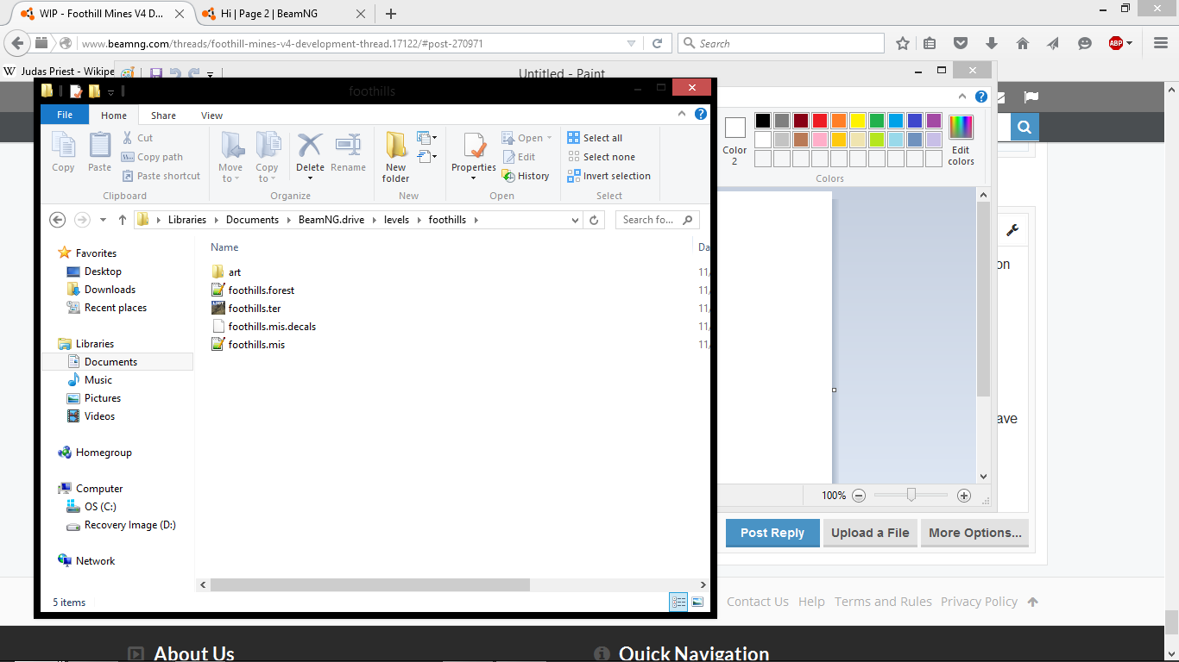Image resolution: width=1179 pixels, height=662 pixels.
Task: Click the Paint zoom slider handle
Action: [911, 495]
